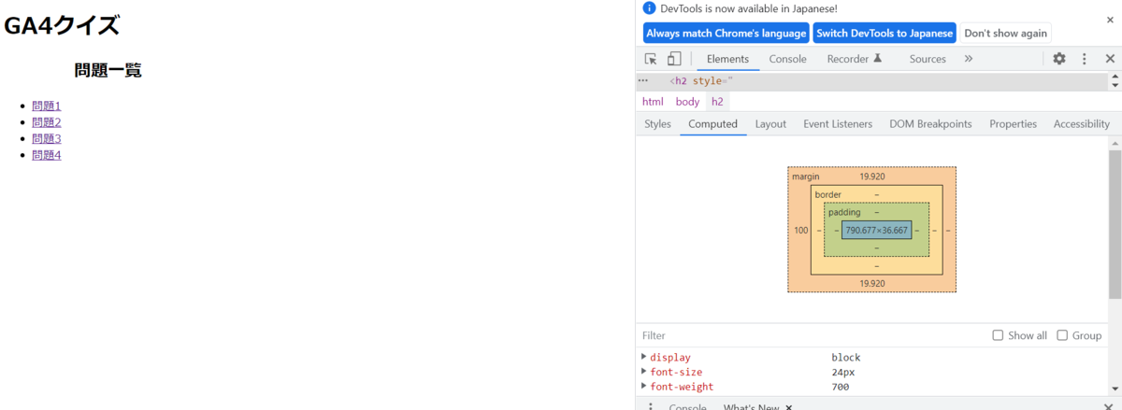Select the Styles subtab
This screenshot has width=1122, height=410.
pos(657,123)
